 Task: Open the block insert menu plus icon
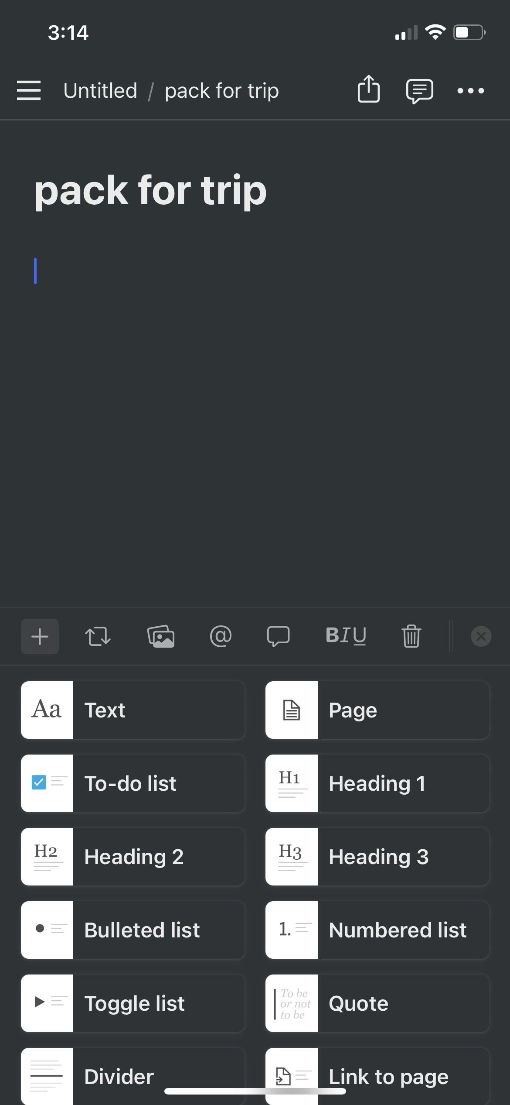[x=40, y=636]
